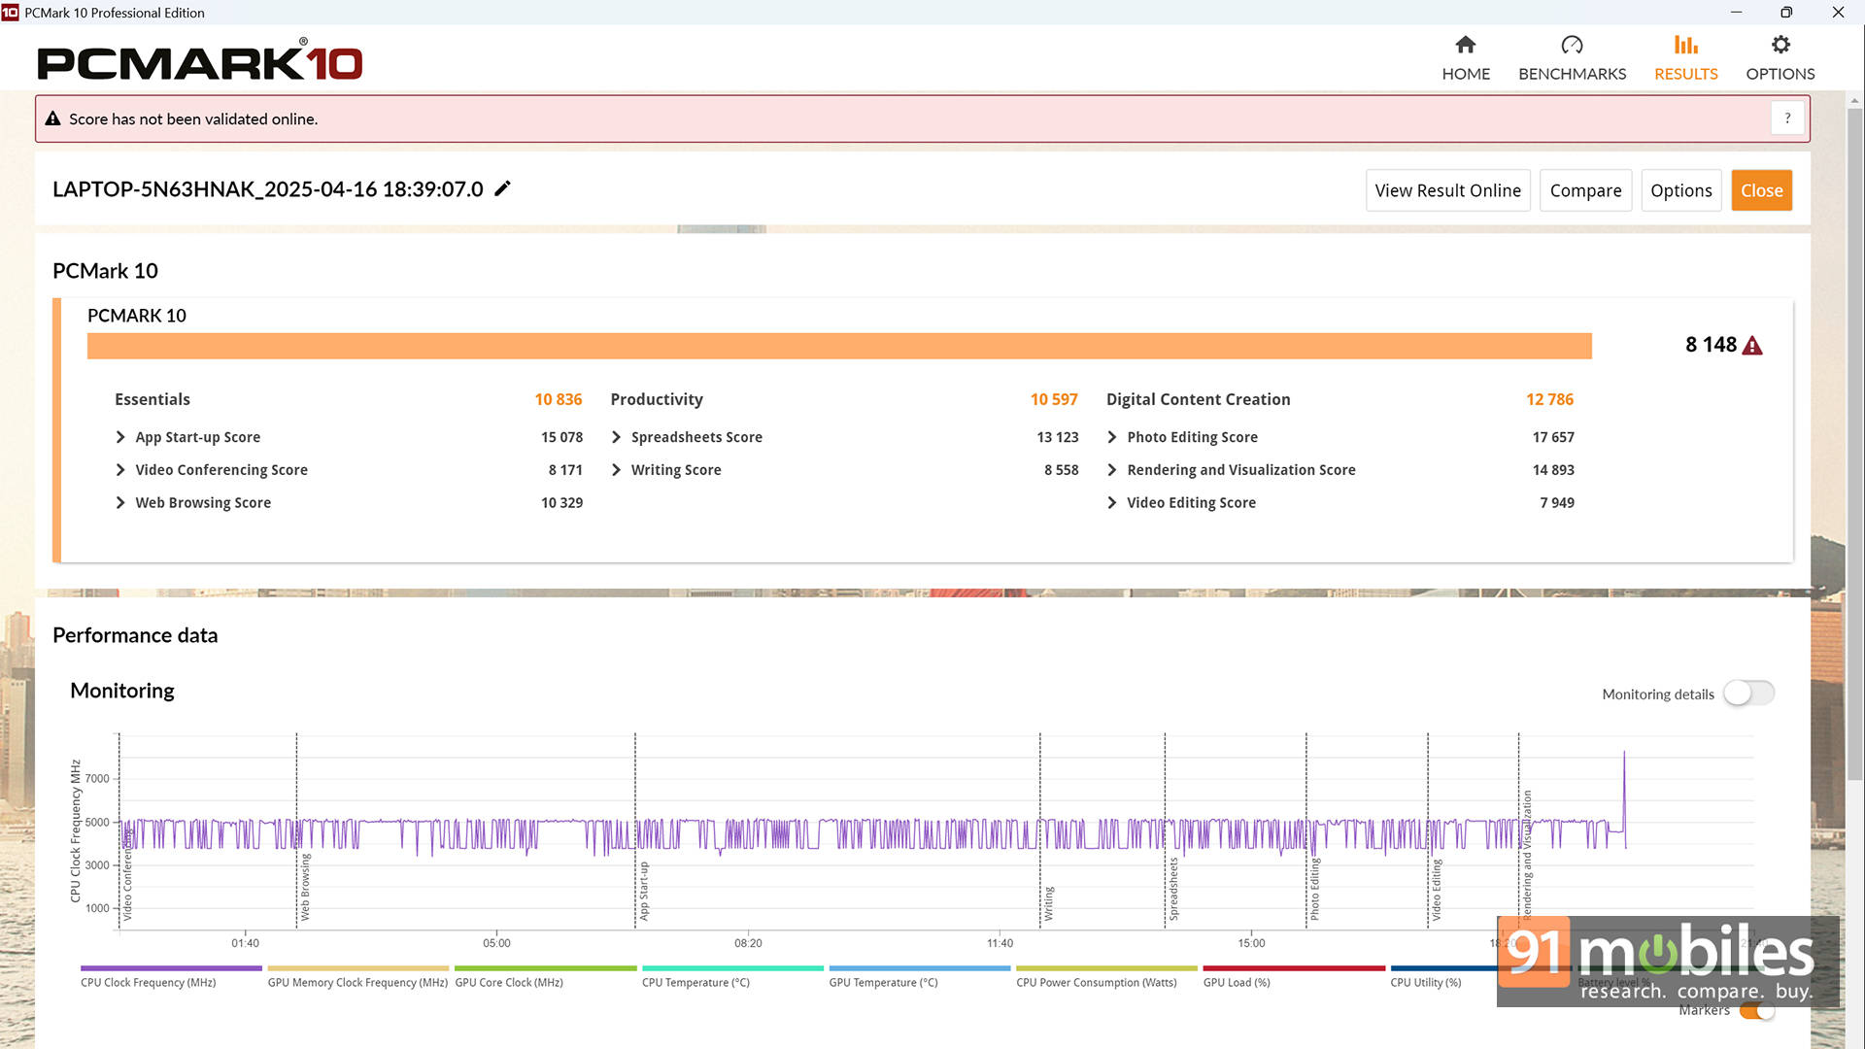
Task: Toggle Monitoring details switch
Action: (x=1748, y=694)
